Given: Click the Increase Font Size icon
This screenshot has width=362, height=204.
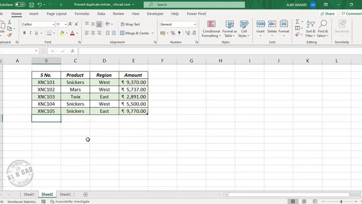Looking at the screenshot, I should (70, 24).
